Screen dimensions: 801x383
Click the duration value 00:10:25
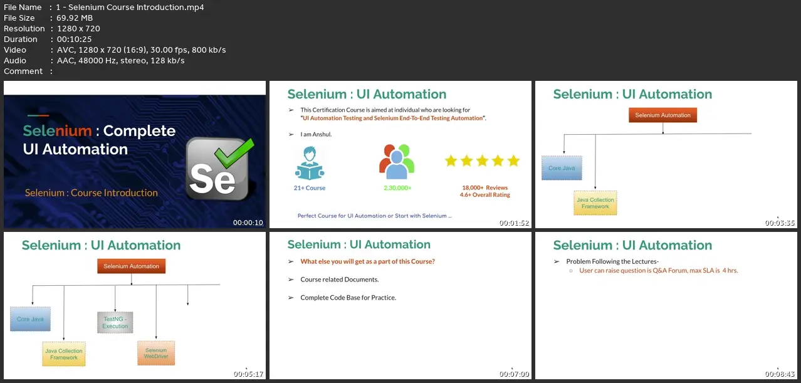tap(75, 39)
